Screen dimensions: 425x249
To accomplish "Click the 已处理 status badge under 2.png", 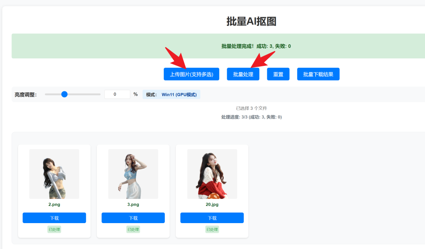I will 54,229.
